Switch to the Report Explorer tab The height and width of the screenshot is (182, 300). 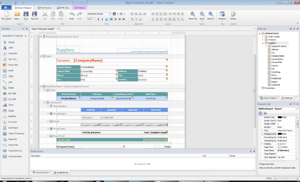[x=269, y=98]
